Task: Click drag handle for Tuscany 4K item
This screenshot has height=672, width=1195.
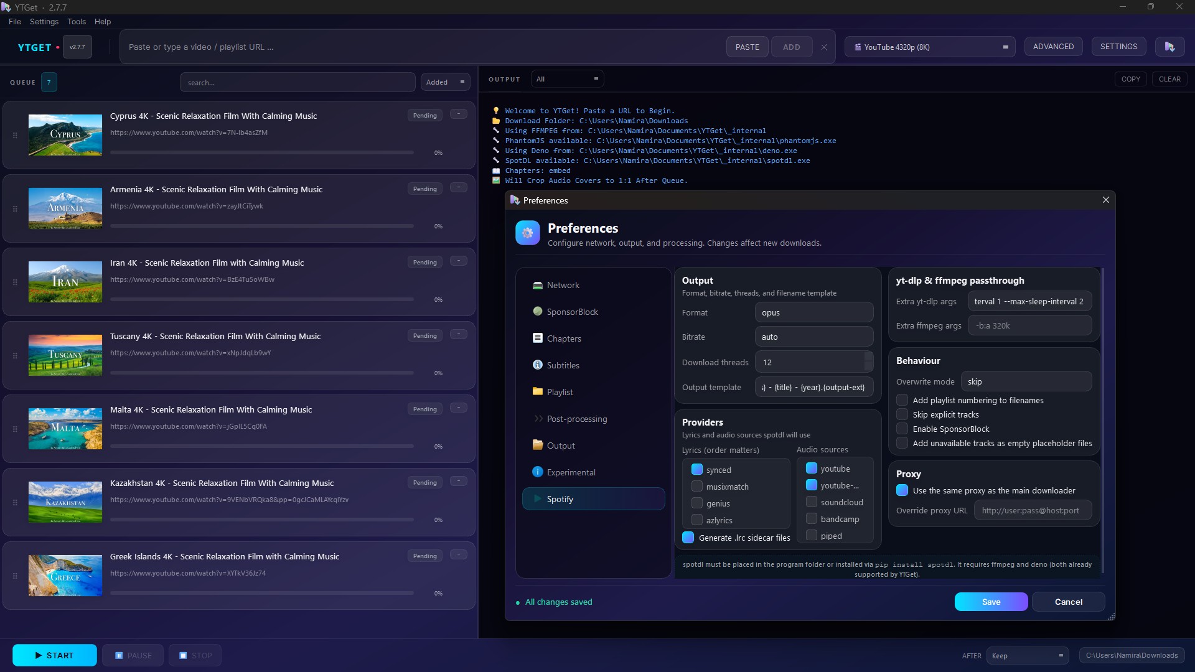Action: [x=15, y=356]
